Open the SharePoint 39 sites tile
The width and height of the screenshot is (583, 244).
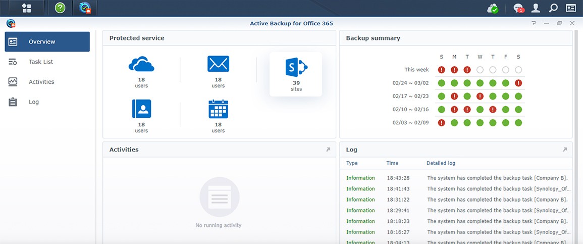296,74
